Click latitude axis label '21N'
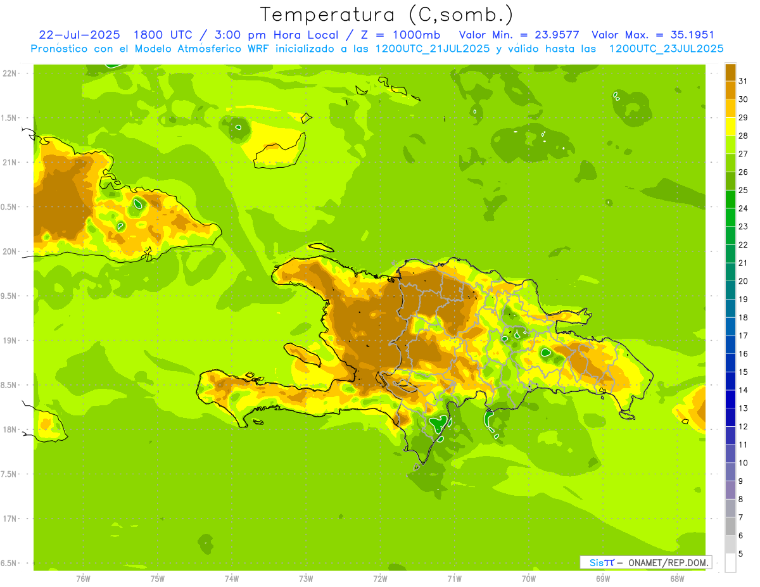This screenshot has height=587, width=760. [x=9, y=162]
